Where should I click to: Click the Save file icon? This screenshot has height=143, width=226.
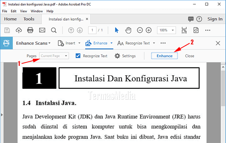pyautogui.click(x=7, y=30)
